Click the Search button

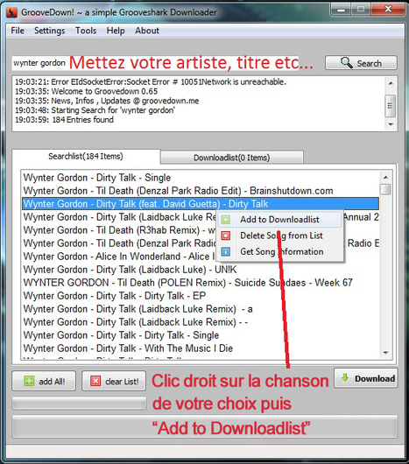point(361,63)
